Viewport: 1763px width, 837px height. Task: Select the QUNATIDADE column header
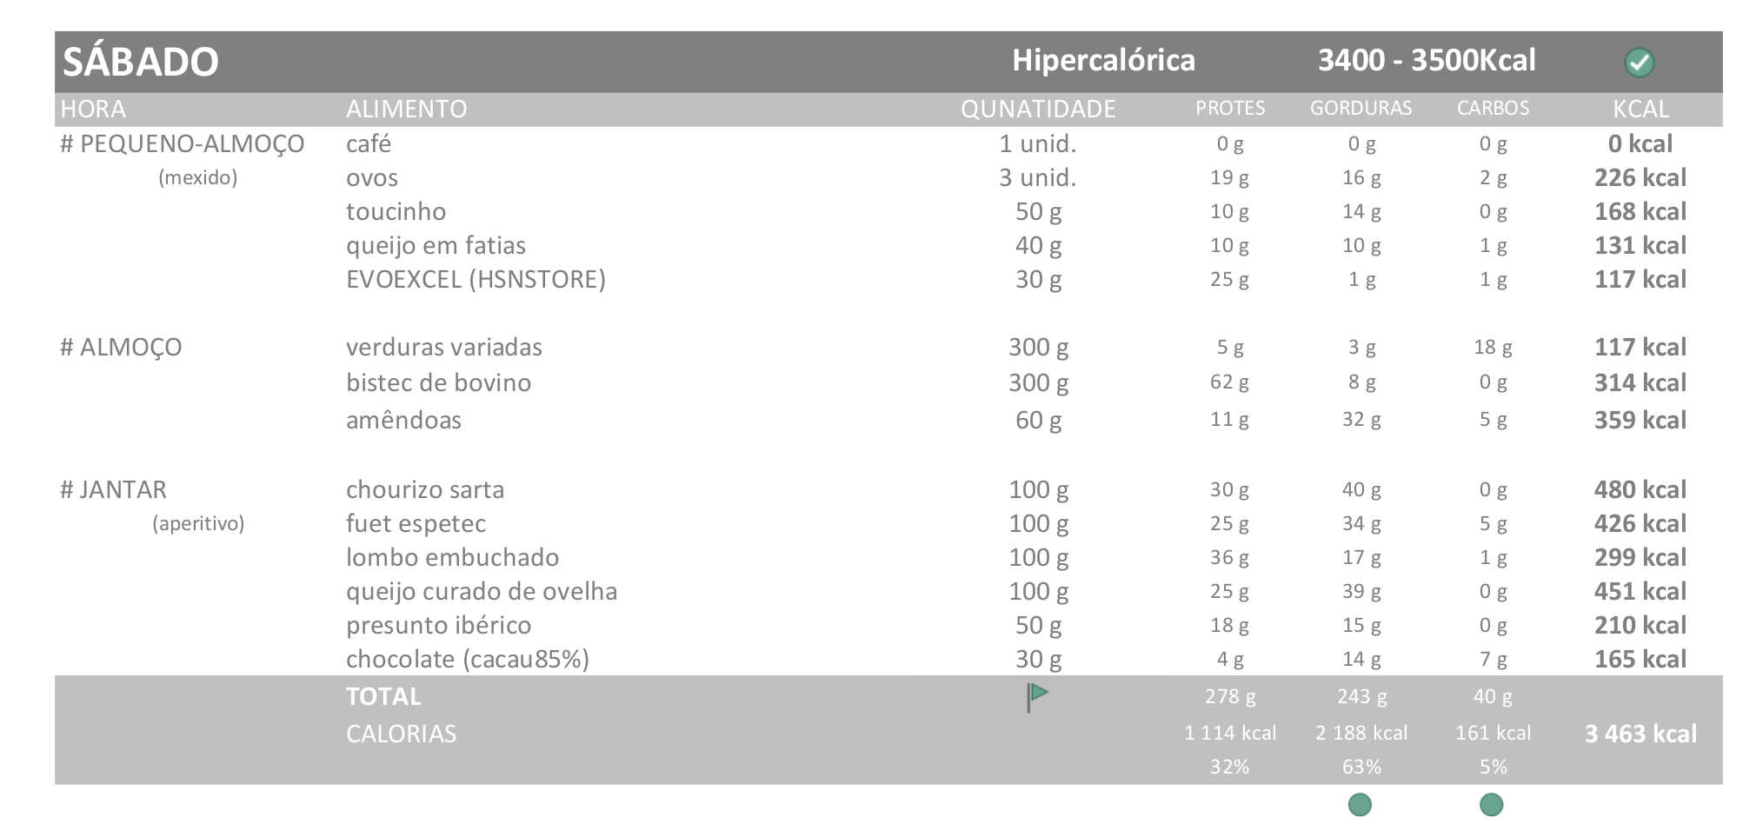pyautogui.click(x=1038, y=109)
